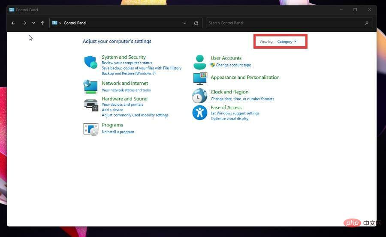Click the Clock and Region icon
386x237 pixels.
[199, 96]
